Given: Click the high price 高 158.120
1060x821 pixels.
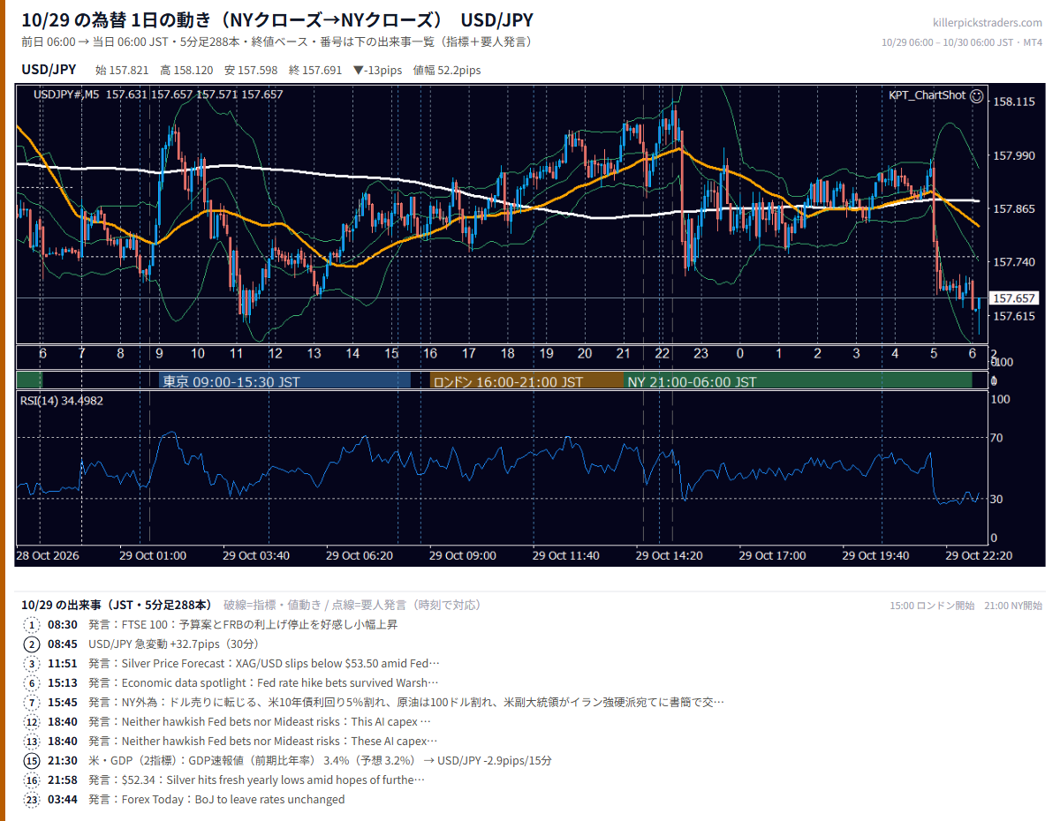Looking at the screenshot, I should pyautogui.click(x=186, y=70).
